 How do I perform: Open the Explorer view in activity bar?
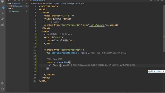(3, 1)
